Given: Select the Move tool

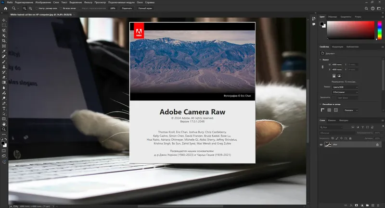Looking at the screenshot, I should 4,20.
